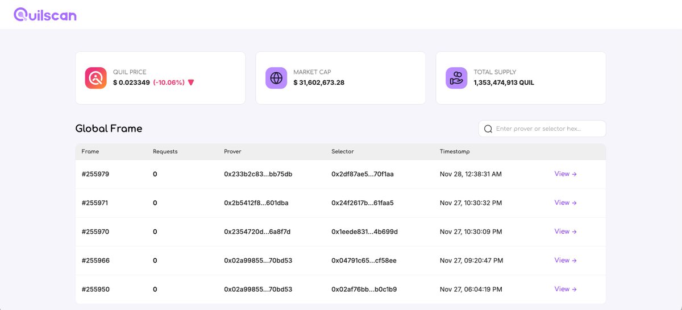The image size is (682, 310).
Task: Select frame number #255971
Action: [95, 203]
